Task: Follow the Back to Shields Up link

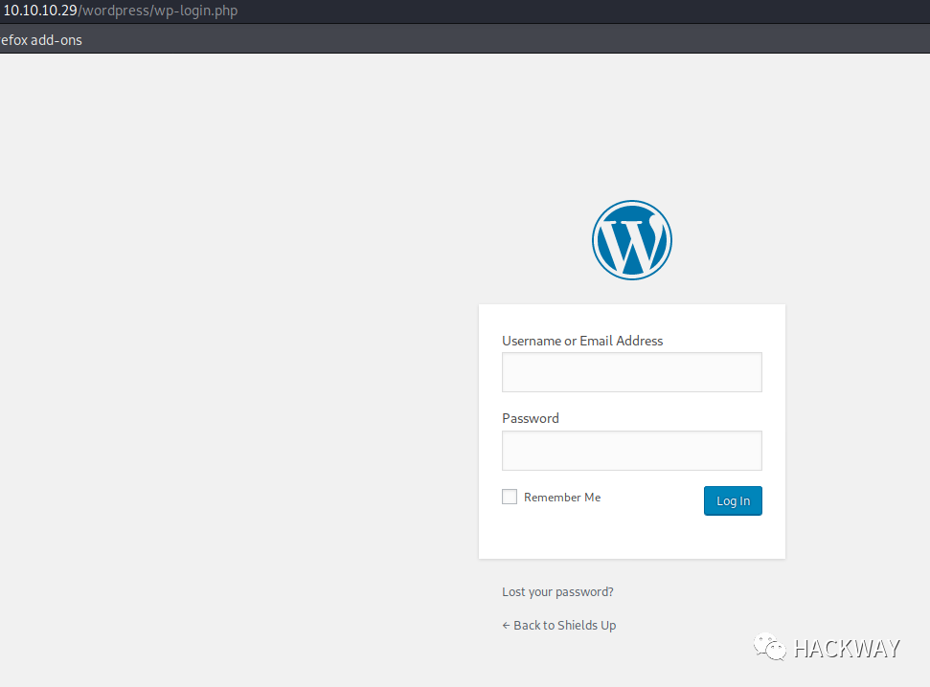Action: (558, 626)
